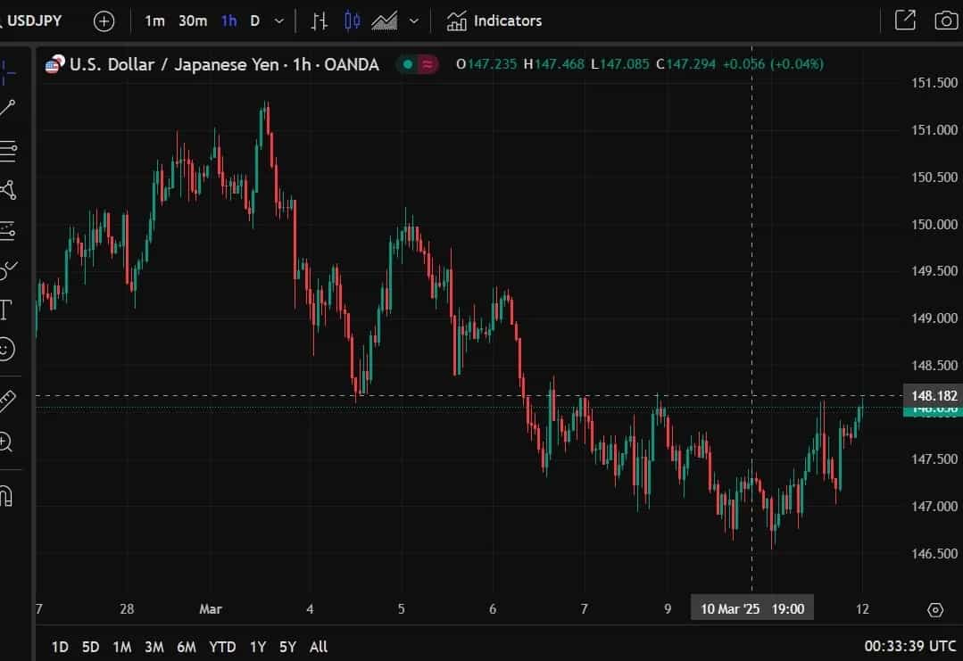
Task: Select the Text annotation tool
Action: tap(9, 309)
